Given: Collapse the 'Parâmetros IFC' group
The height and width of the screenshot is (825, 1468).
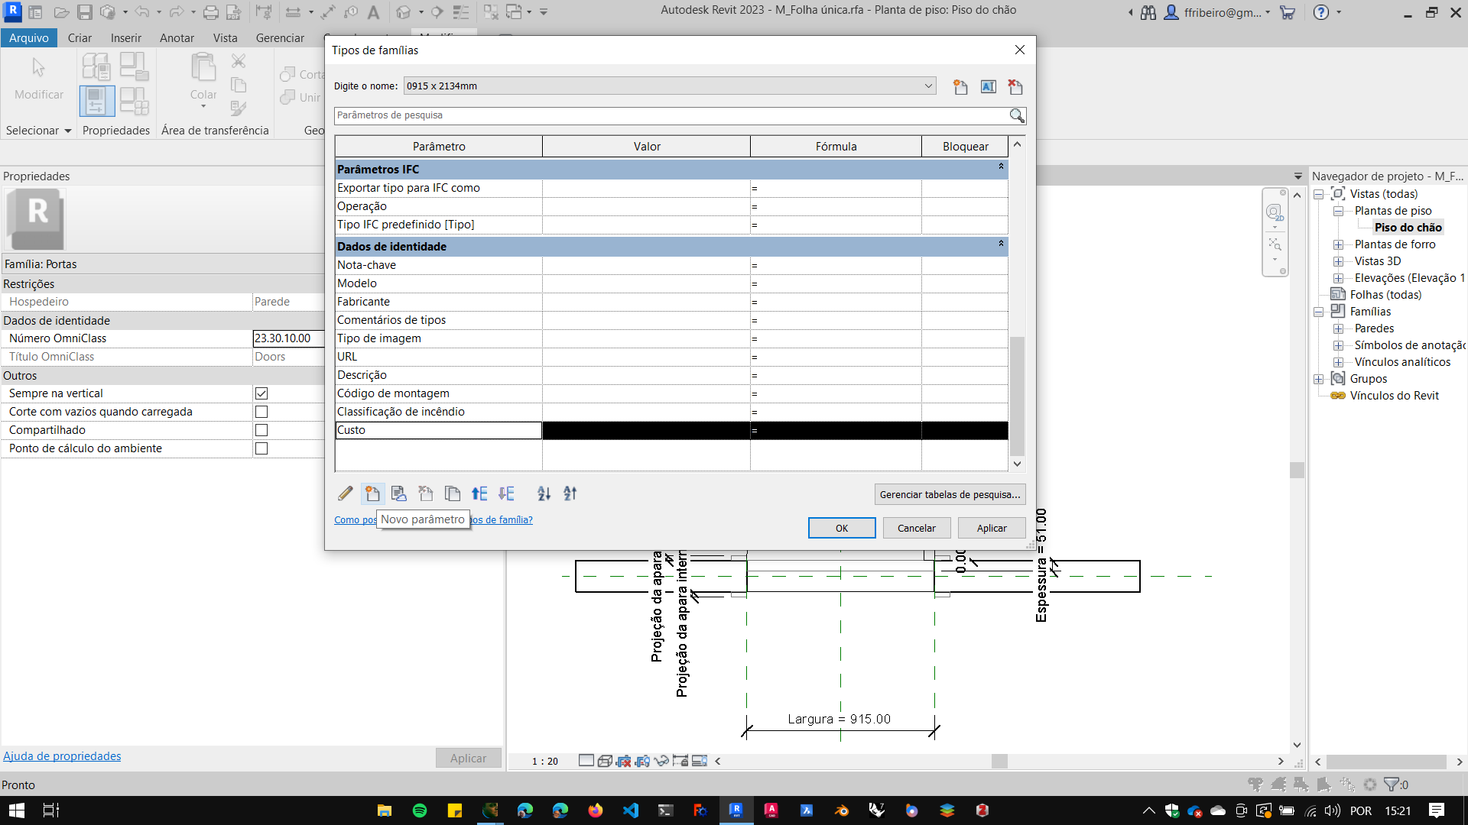Looking at the screenshot, I should click(1000, 167).
